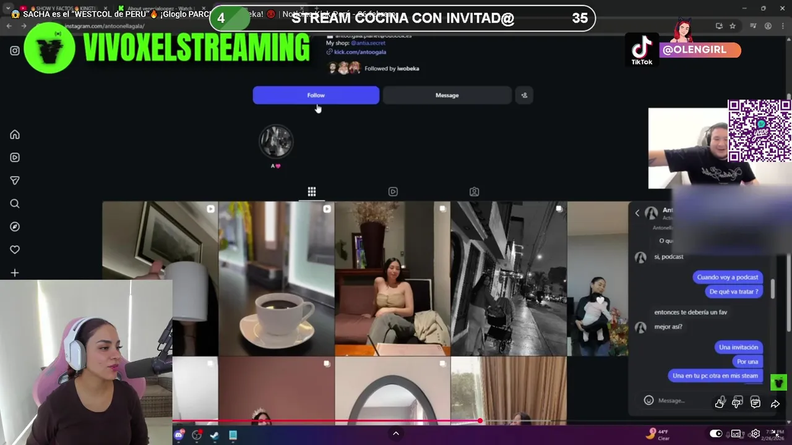Open the coffee cup post thumbnail

pos(276,278)
